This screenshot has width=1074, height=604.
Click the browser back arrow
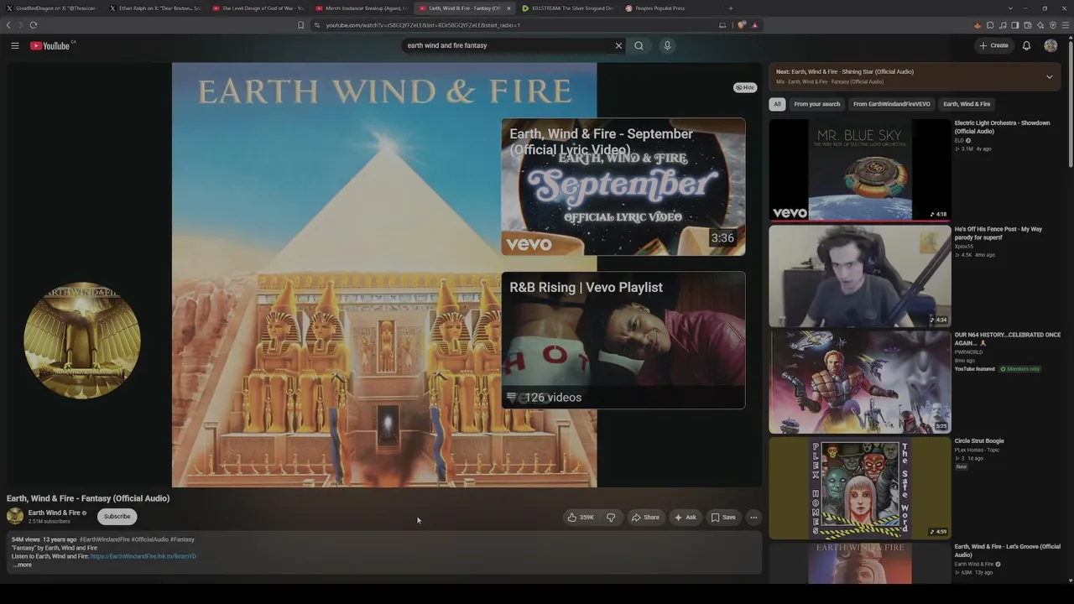point(9,25)
